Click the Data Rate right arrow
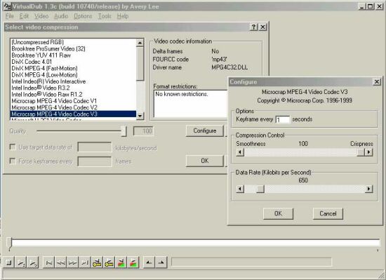This screenshot has height=280, width=386. (368, 189)
